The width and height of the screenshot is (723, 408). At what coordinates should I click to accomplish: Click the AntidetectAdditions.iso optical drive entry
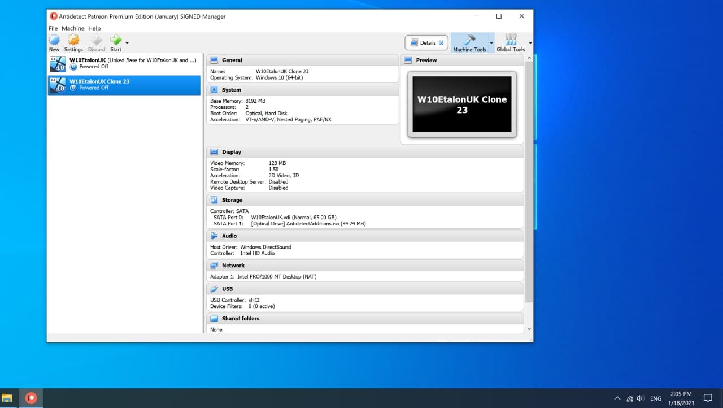point(308,224)
